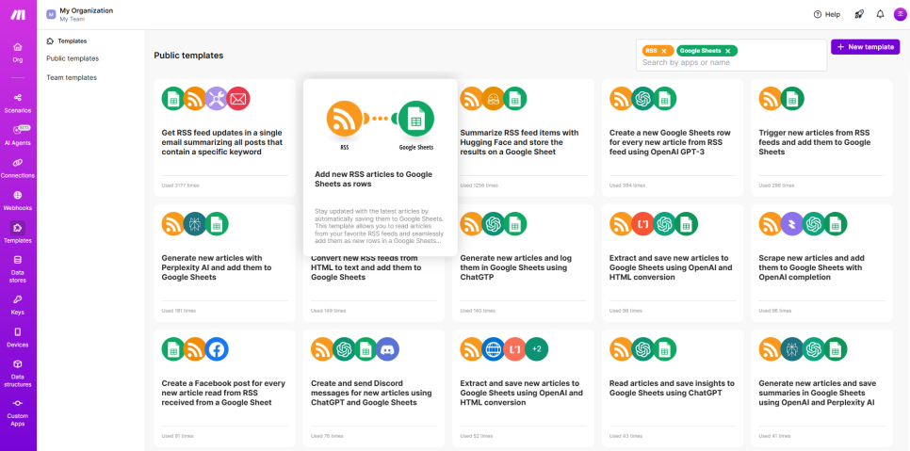Click the Public templates page heading
Screen dimensions: 910x451
(188, 56)
